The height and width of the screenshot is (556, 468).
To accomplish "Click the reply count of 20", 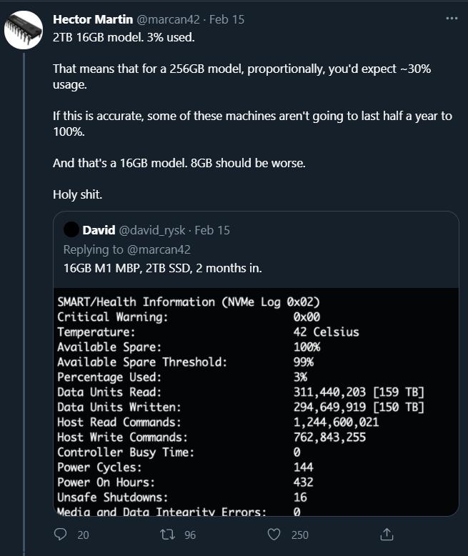I will click(x=83, y=534).
